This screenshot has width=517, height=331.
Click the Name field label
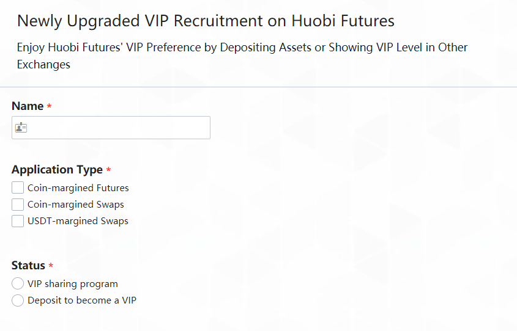28,106
